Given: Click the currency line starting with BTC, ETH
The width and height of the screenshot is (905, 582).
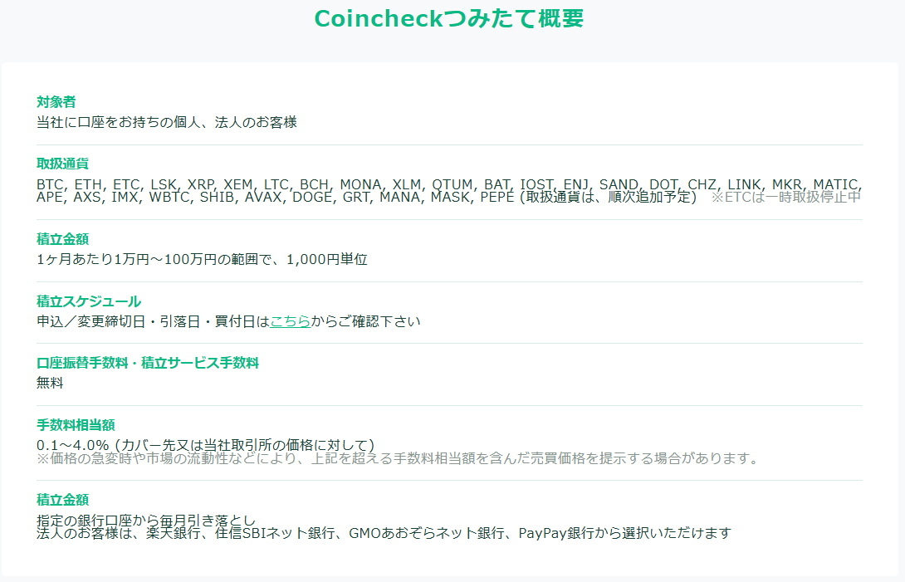Looking at the screenshot, I should [449, 184].
